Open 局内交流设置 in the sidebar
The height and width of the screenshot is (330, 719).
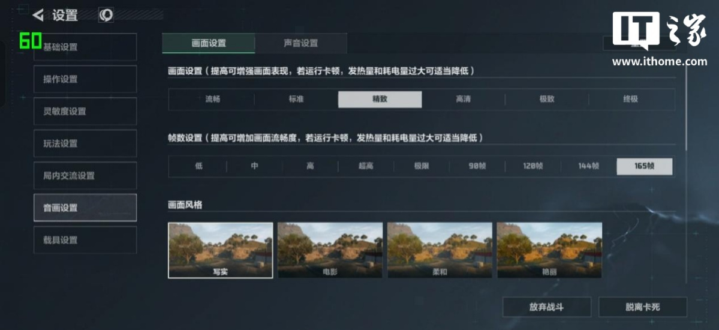tap(85, 175)
